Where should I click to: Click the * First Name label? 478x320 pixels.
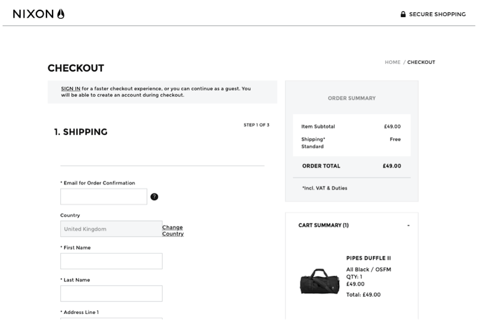point(75,248)
